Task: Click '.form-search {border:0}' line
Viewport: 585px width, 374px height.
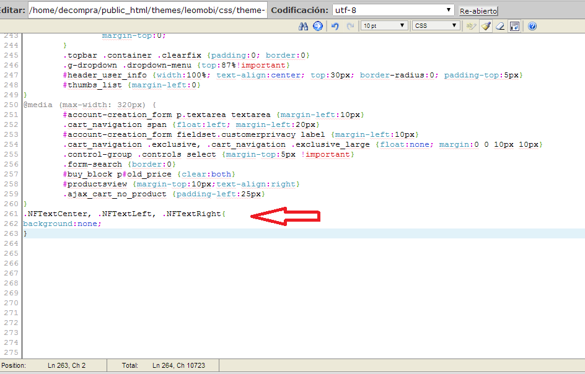Action: point(120,165)
